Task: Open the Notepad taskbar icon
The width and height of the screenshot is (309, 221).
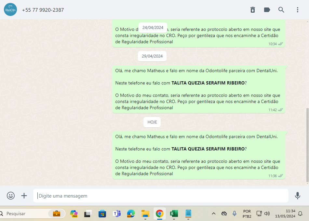Action: click(188, 214)
